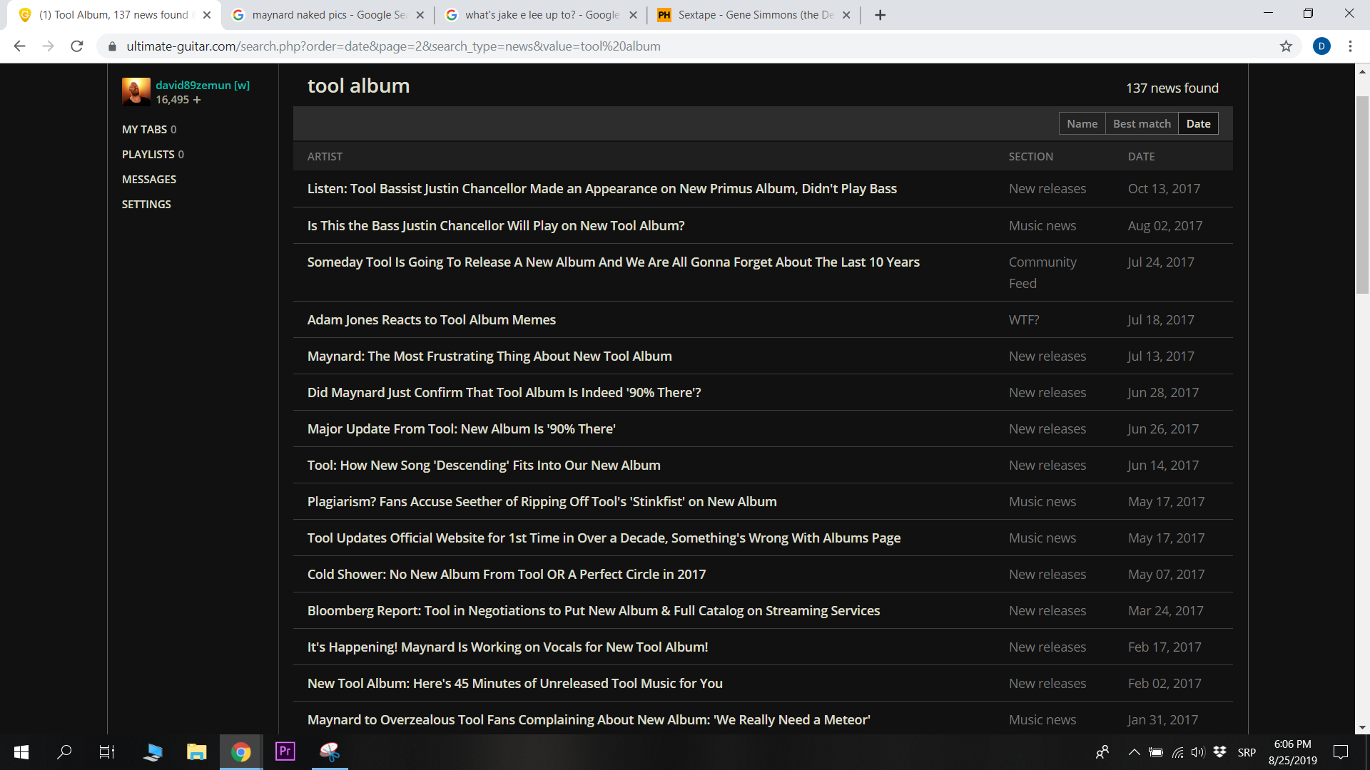Open 'Maynard: The Most Frustrating Thing' article
Viewport: 1370px width, 770px height.
coord(489,356)
